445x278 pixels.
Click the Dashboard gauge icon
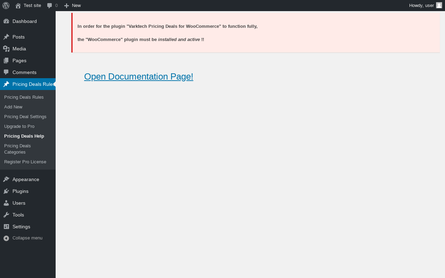coord(6,21)
